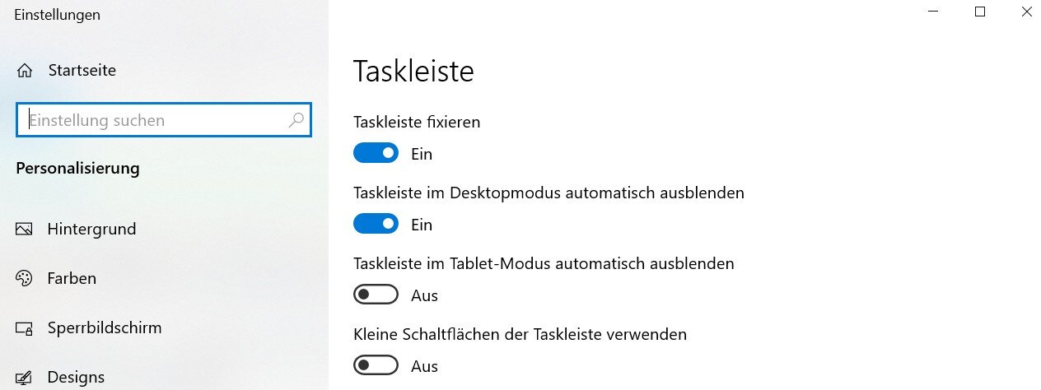
Task: Select Sperrbildschirm in the sidebar
Action: click(105, 327)
